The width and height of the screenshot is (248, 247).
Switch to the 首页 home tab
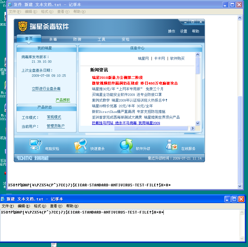pos(29,39)
